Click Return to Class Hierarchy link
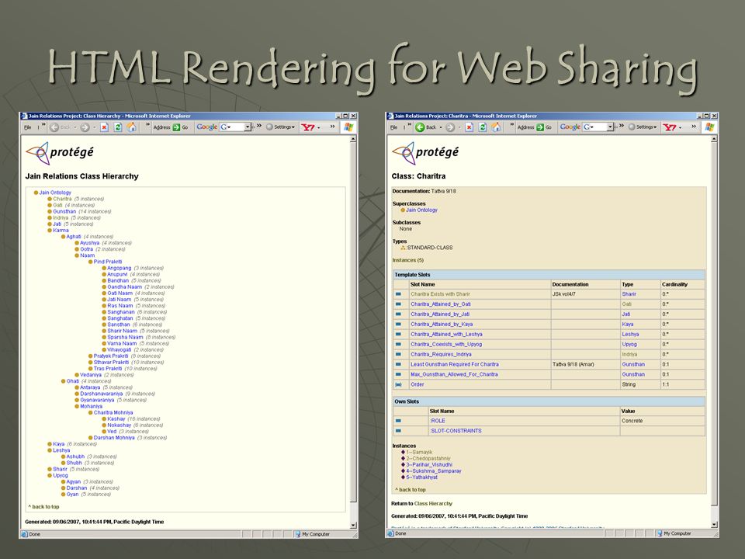The height and width of the screenshot is (559, 745). pos(433,503)
